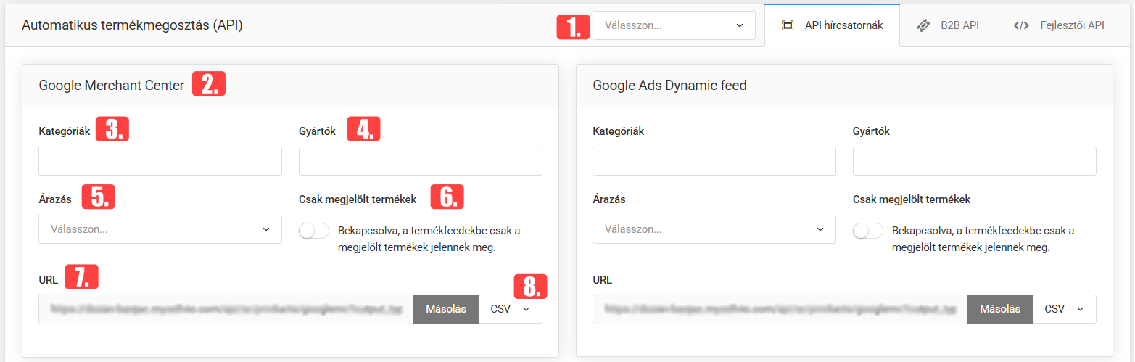Click the API hírcsatornák tab icon
Viewport: 1135px width, 362px height.
(x=788, y=25)
